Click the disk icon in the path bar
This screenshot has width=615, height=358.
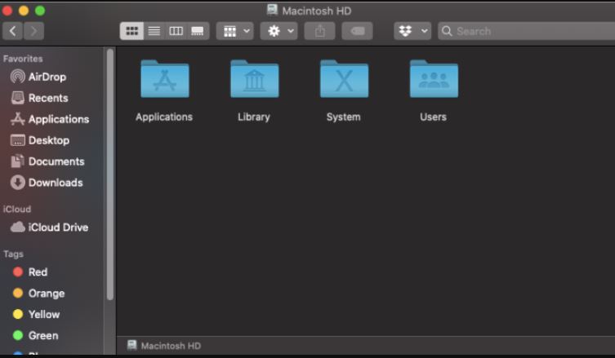point(132,345)
